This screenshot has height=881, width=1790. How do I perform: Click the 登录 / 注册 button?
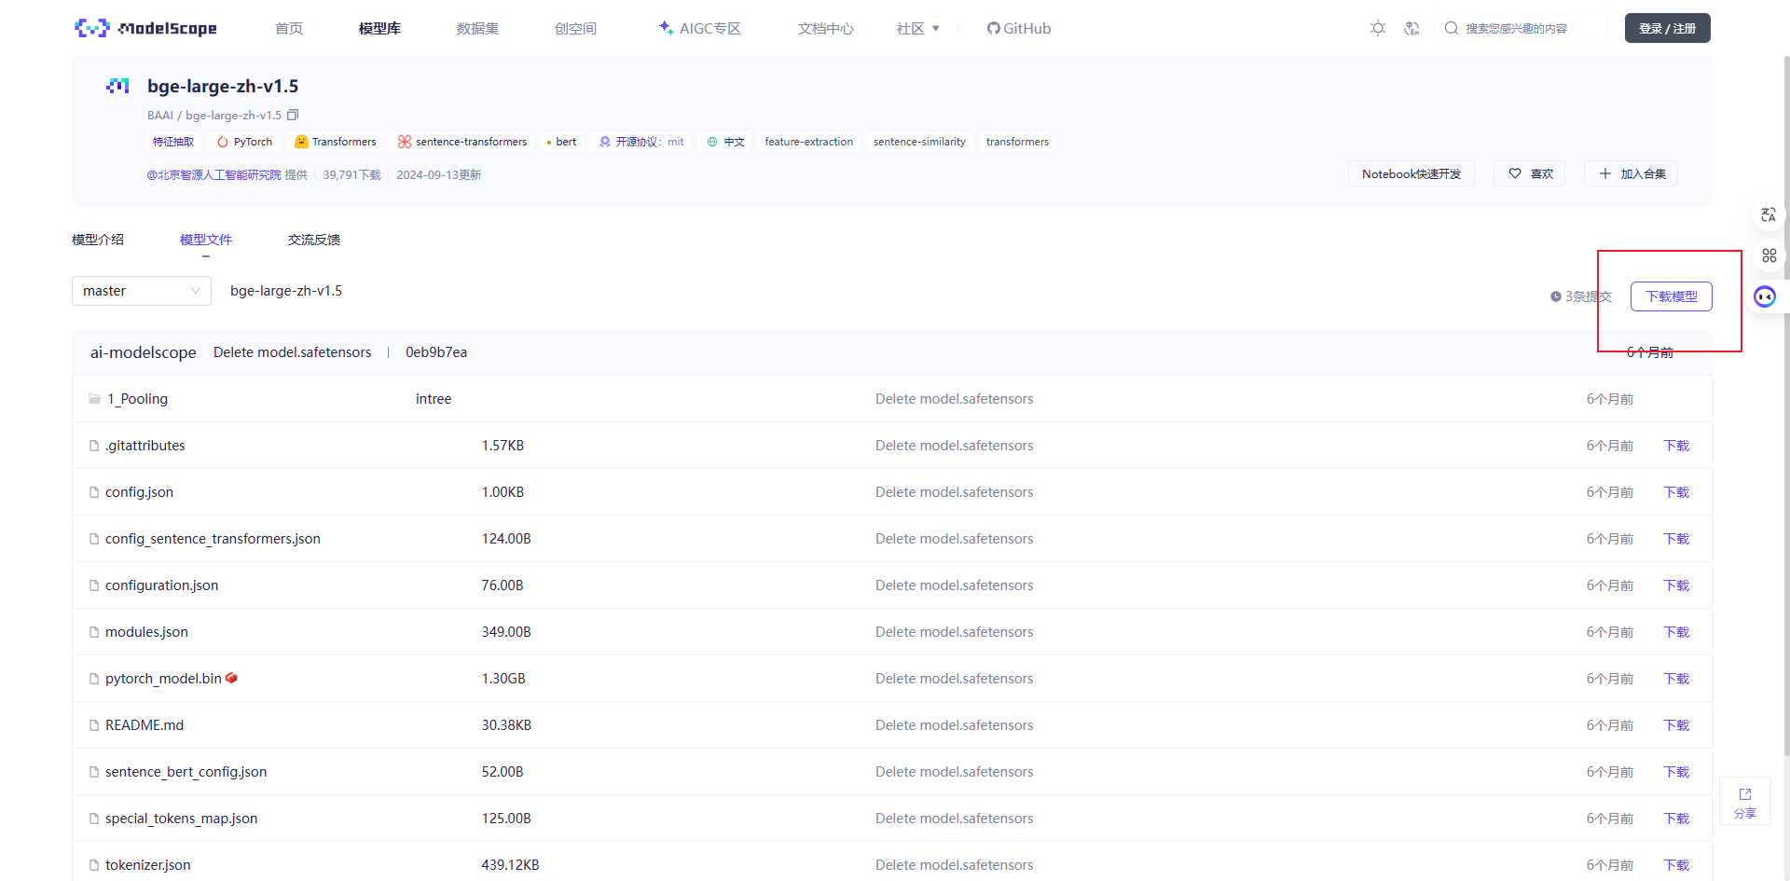(x=1667, y=28)
